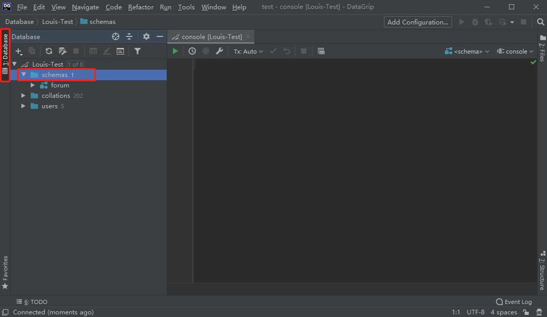Collapse the schemas folder arrow
This screenshot has height=317, width=547.
(x=24, y=74)
